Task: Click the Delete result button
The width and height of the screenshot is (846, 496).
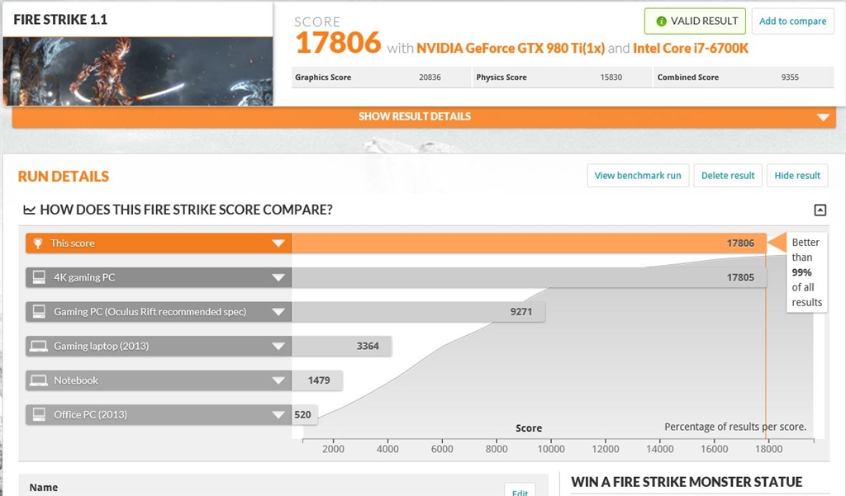Action: 728,176
